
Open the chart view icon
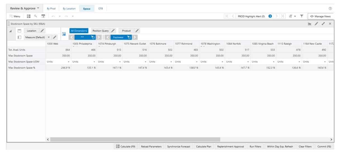(x=310, y=24)
